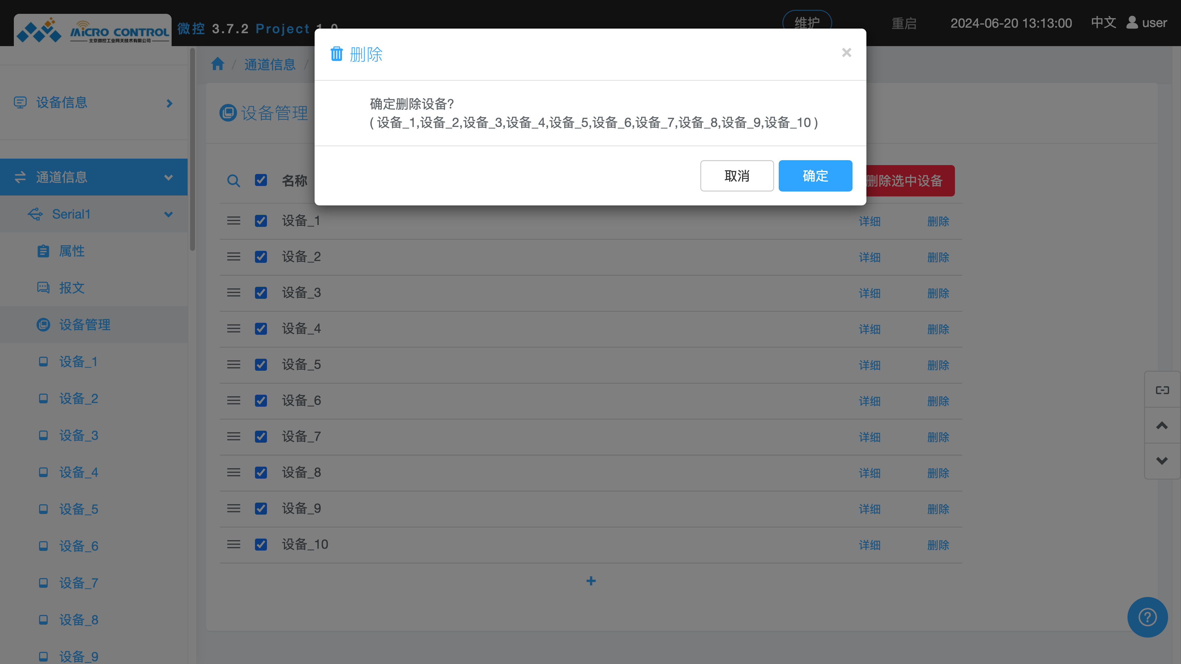
Task: Open the 报文 item in the sidebar
Action: 72,288
